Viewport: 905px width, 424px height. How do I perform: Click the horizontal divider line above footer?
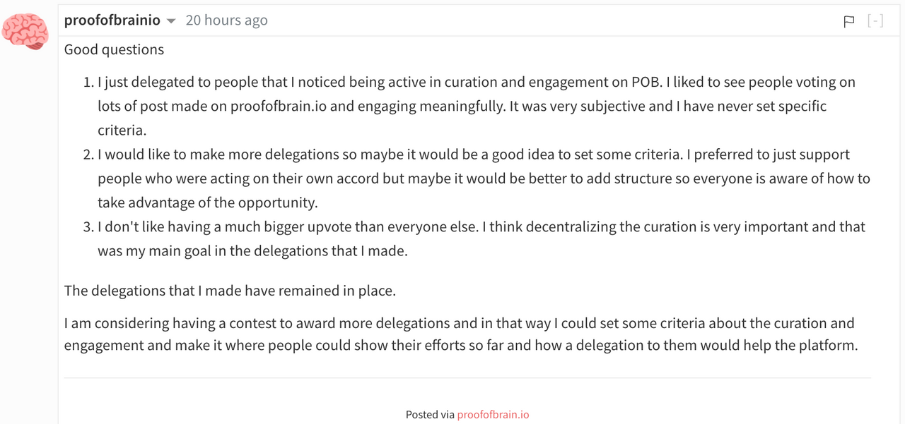467,378
